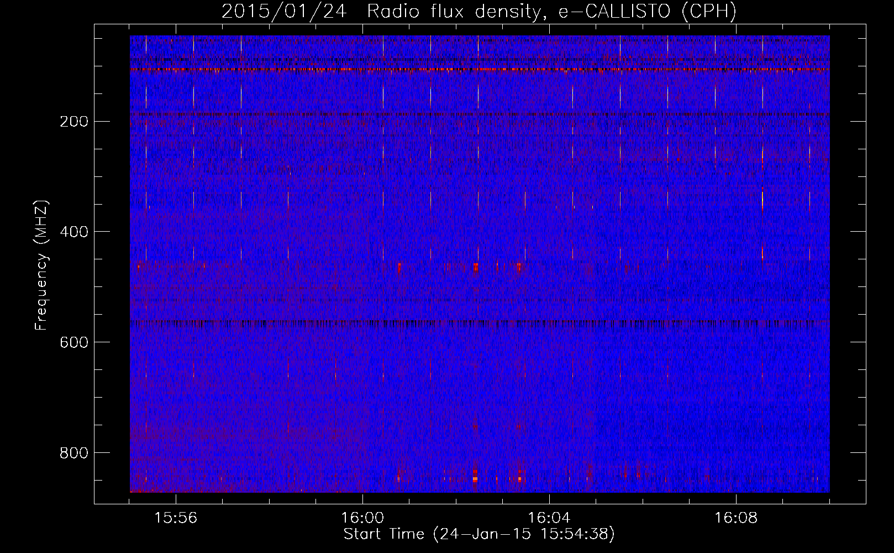This screenshot has width=894, height=553.
Task: Click the 'Start Time (24-Jan-15 15:54:38)' axis label
Action: pyautogui.click(x=479, y=534)
